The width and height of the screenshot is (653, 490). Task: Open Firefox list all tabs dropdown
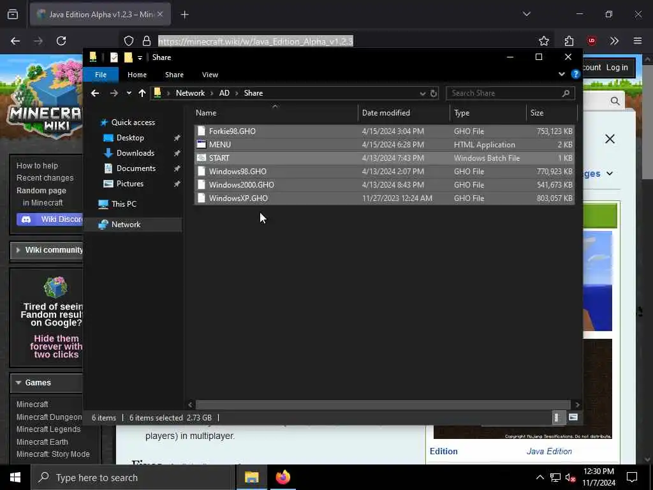526,14
